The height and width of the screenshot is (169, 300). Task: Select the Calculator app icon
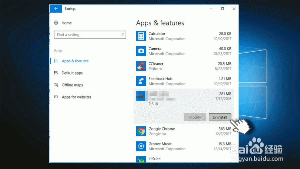(141, 36)
